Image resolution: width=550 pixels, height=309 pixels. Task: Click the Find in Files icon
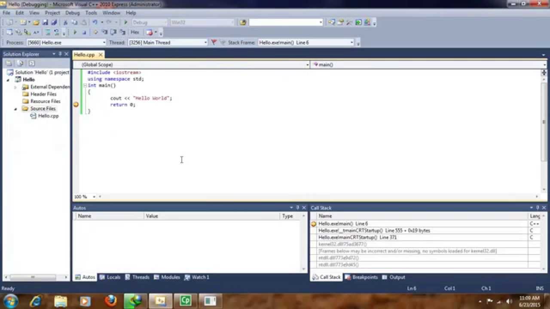(243, 22)
